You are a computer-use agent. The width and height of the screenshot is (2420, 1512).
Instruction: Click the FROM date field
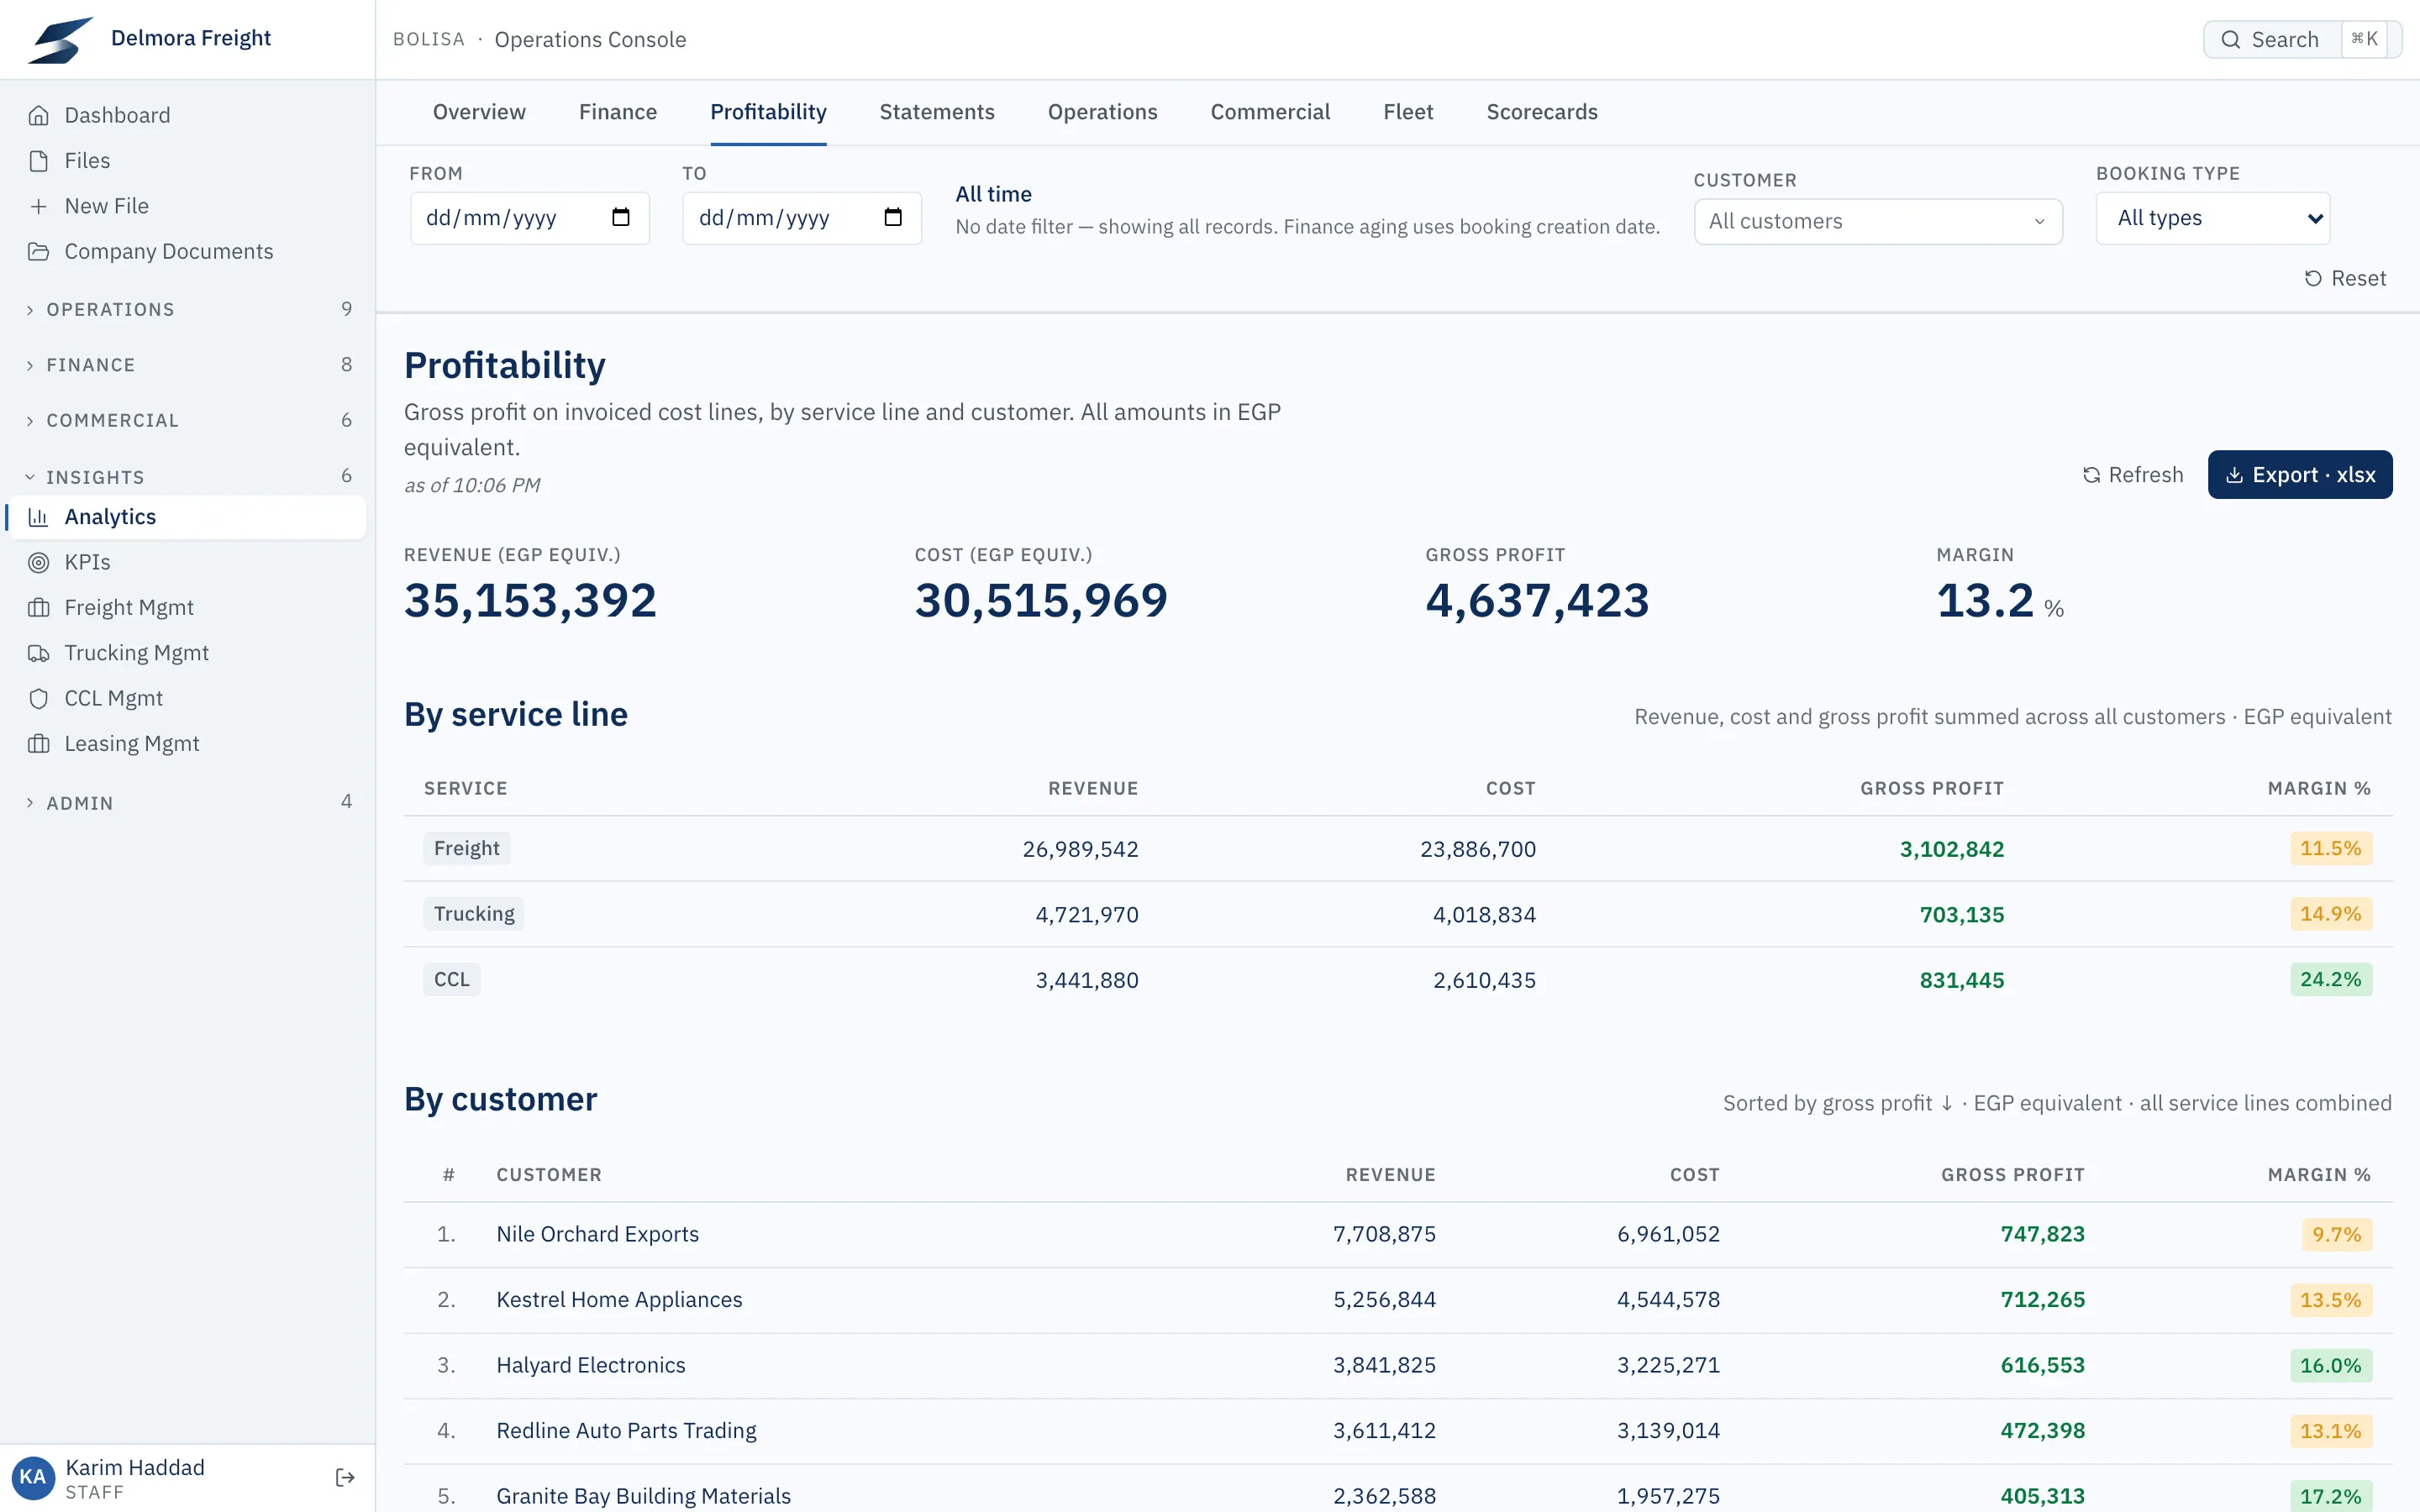[529, 218]
